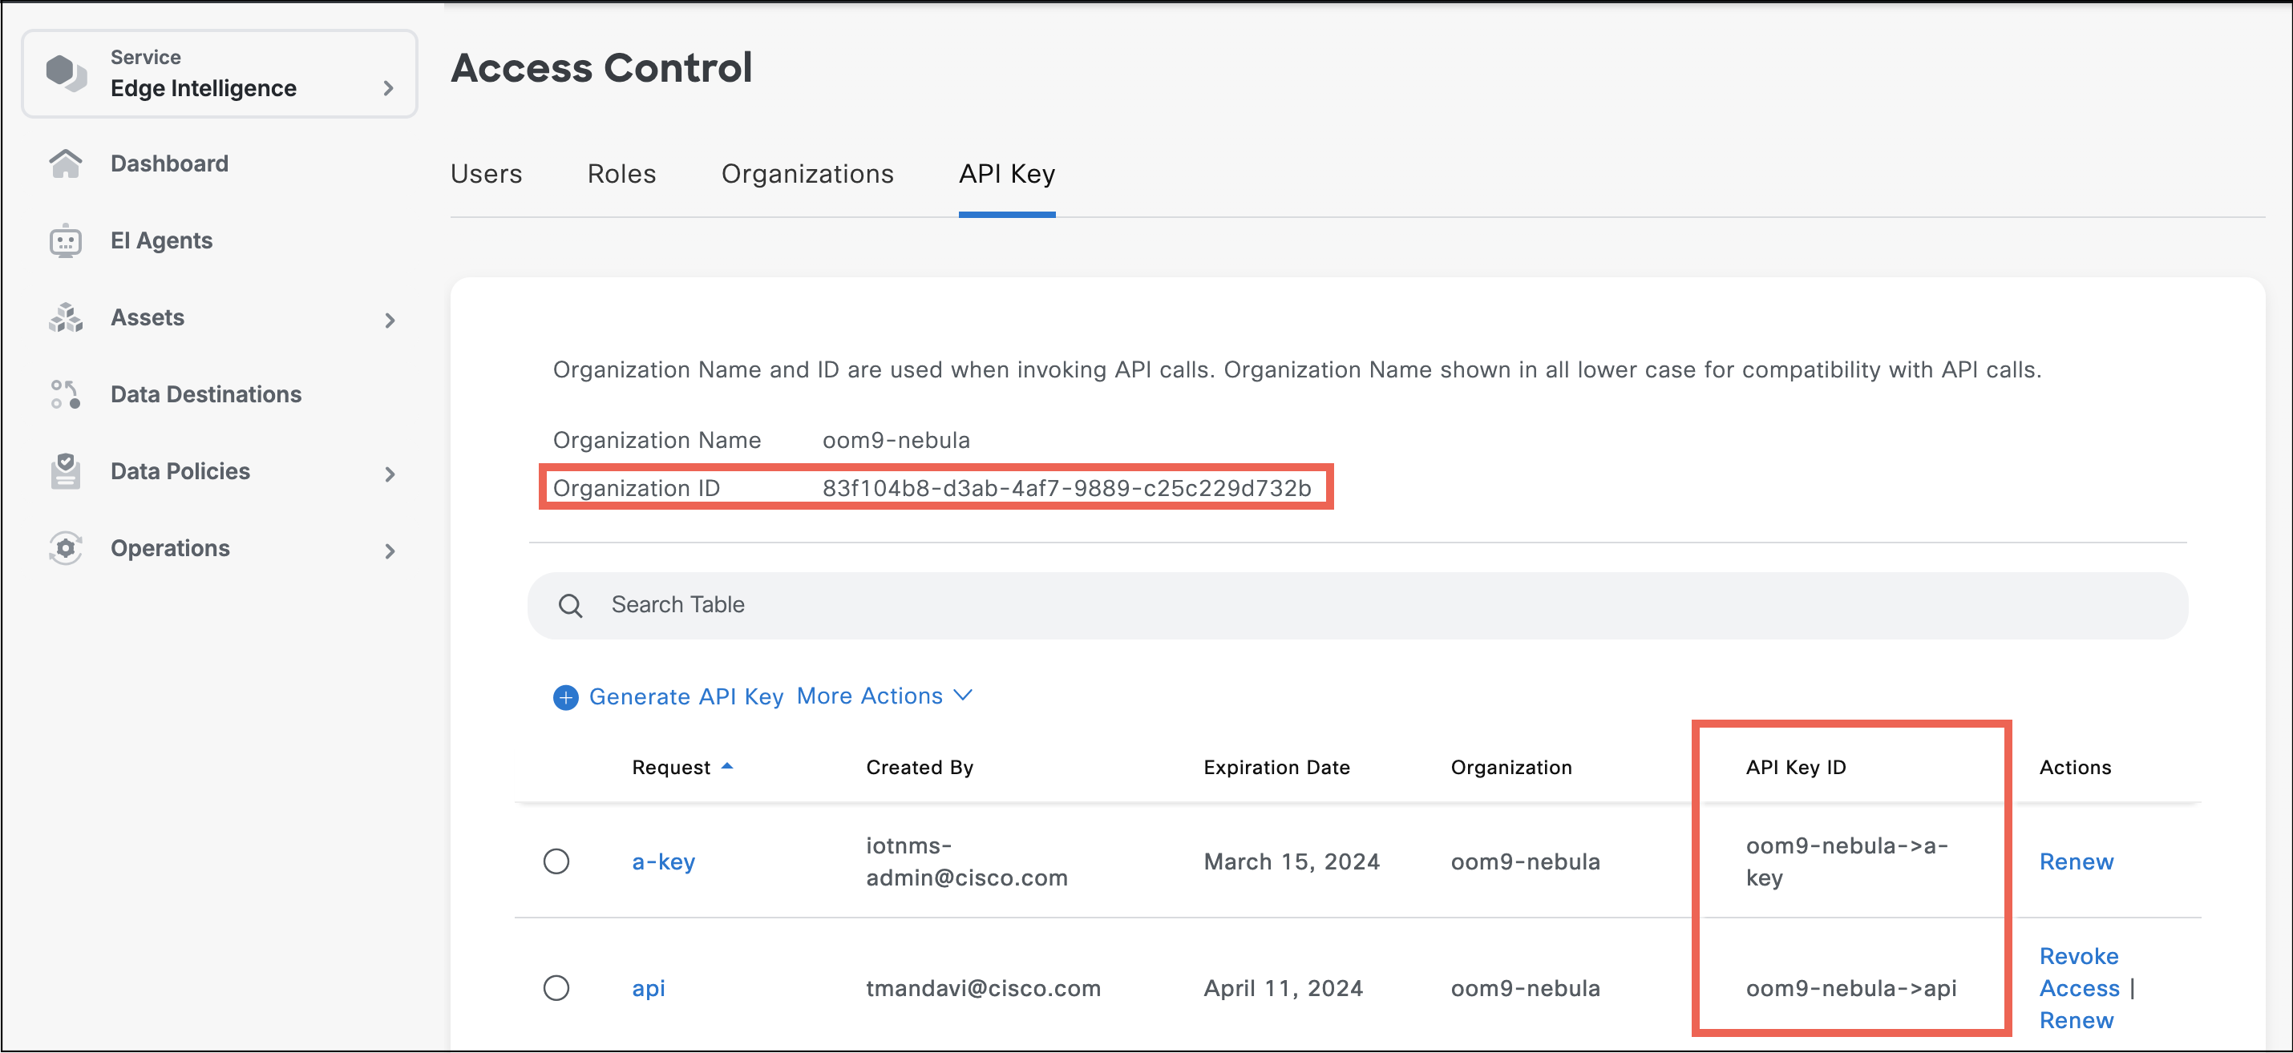
Task: Click Generate API Key link
Action: coord(686,696)
